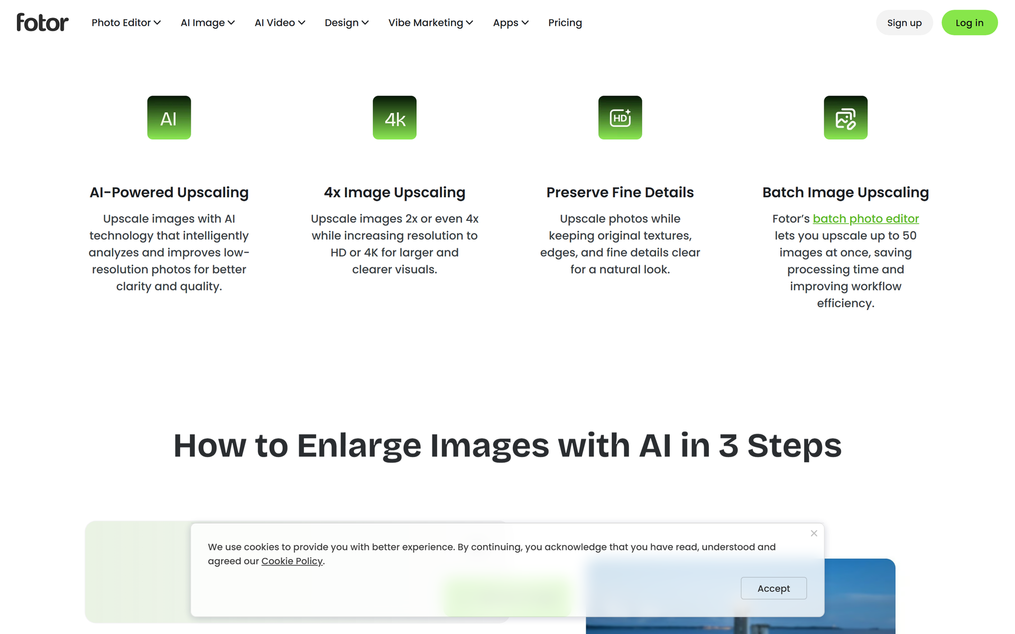Click the green Log in button
The height and width of the screenshot is (634, 1015).
click(x=970, y=23)
